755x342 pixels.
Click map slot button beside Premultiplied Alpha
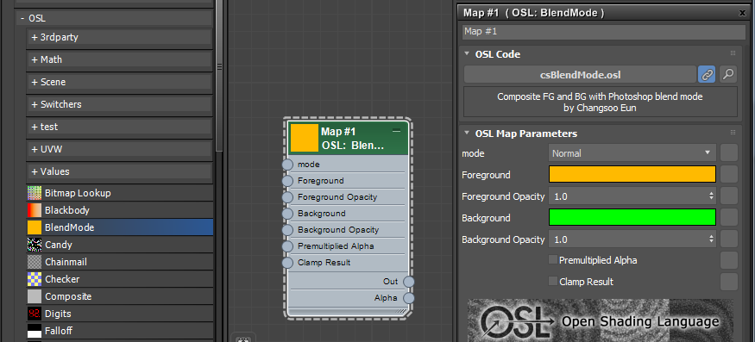729,260
